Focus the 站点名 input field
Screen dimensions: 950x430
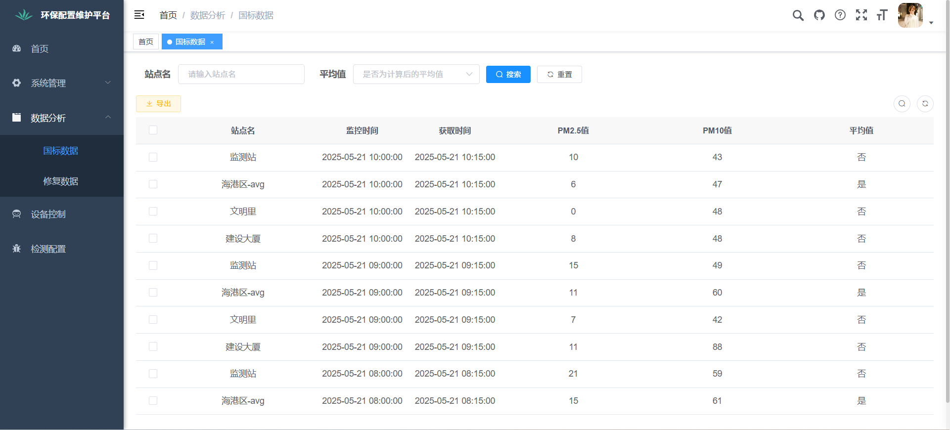pos(241,74)
